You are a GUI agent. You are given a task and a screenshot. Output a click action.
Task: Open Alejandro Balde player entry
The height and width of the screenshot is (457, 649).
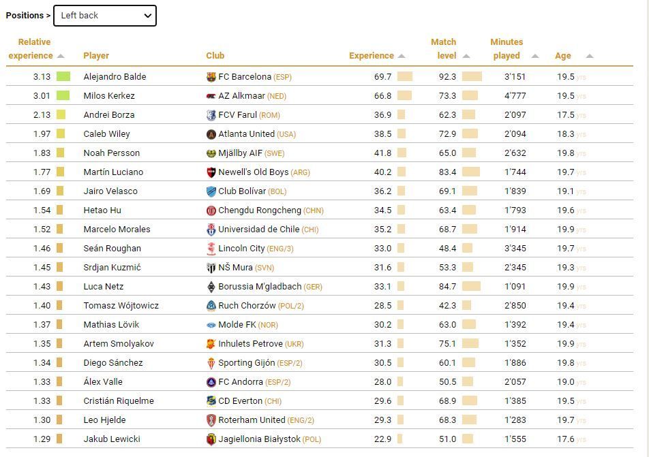click(115, 76)
